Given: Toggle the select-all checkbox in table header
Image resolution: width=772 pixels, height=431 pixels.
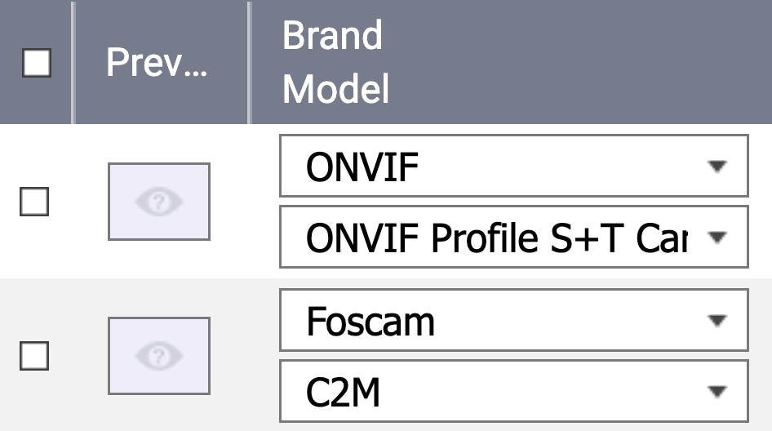Looking at the screenshot, I should point(36,63).
